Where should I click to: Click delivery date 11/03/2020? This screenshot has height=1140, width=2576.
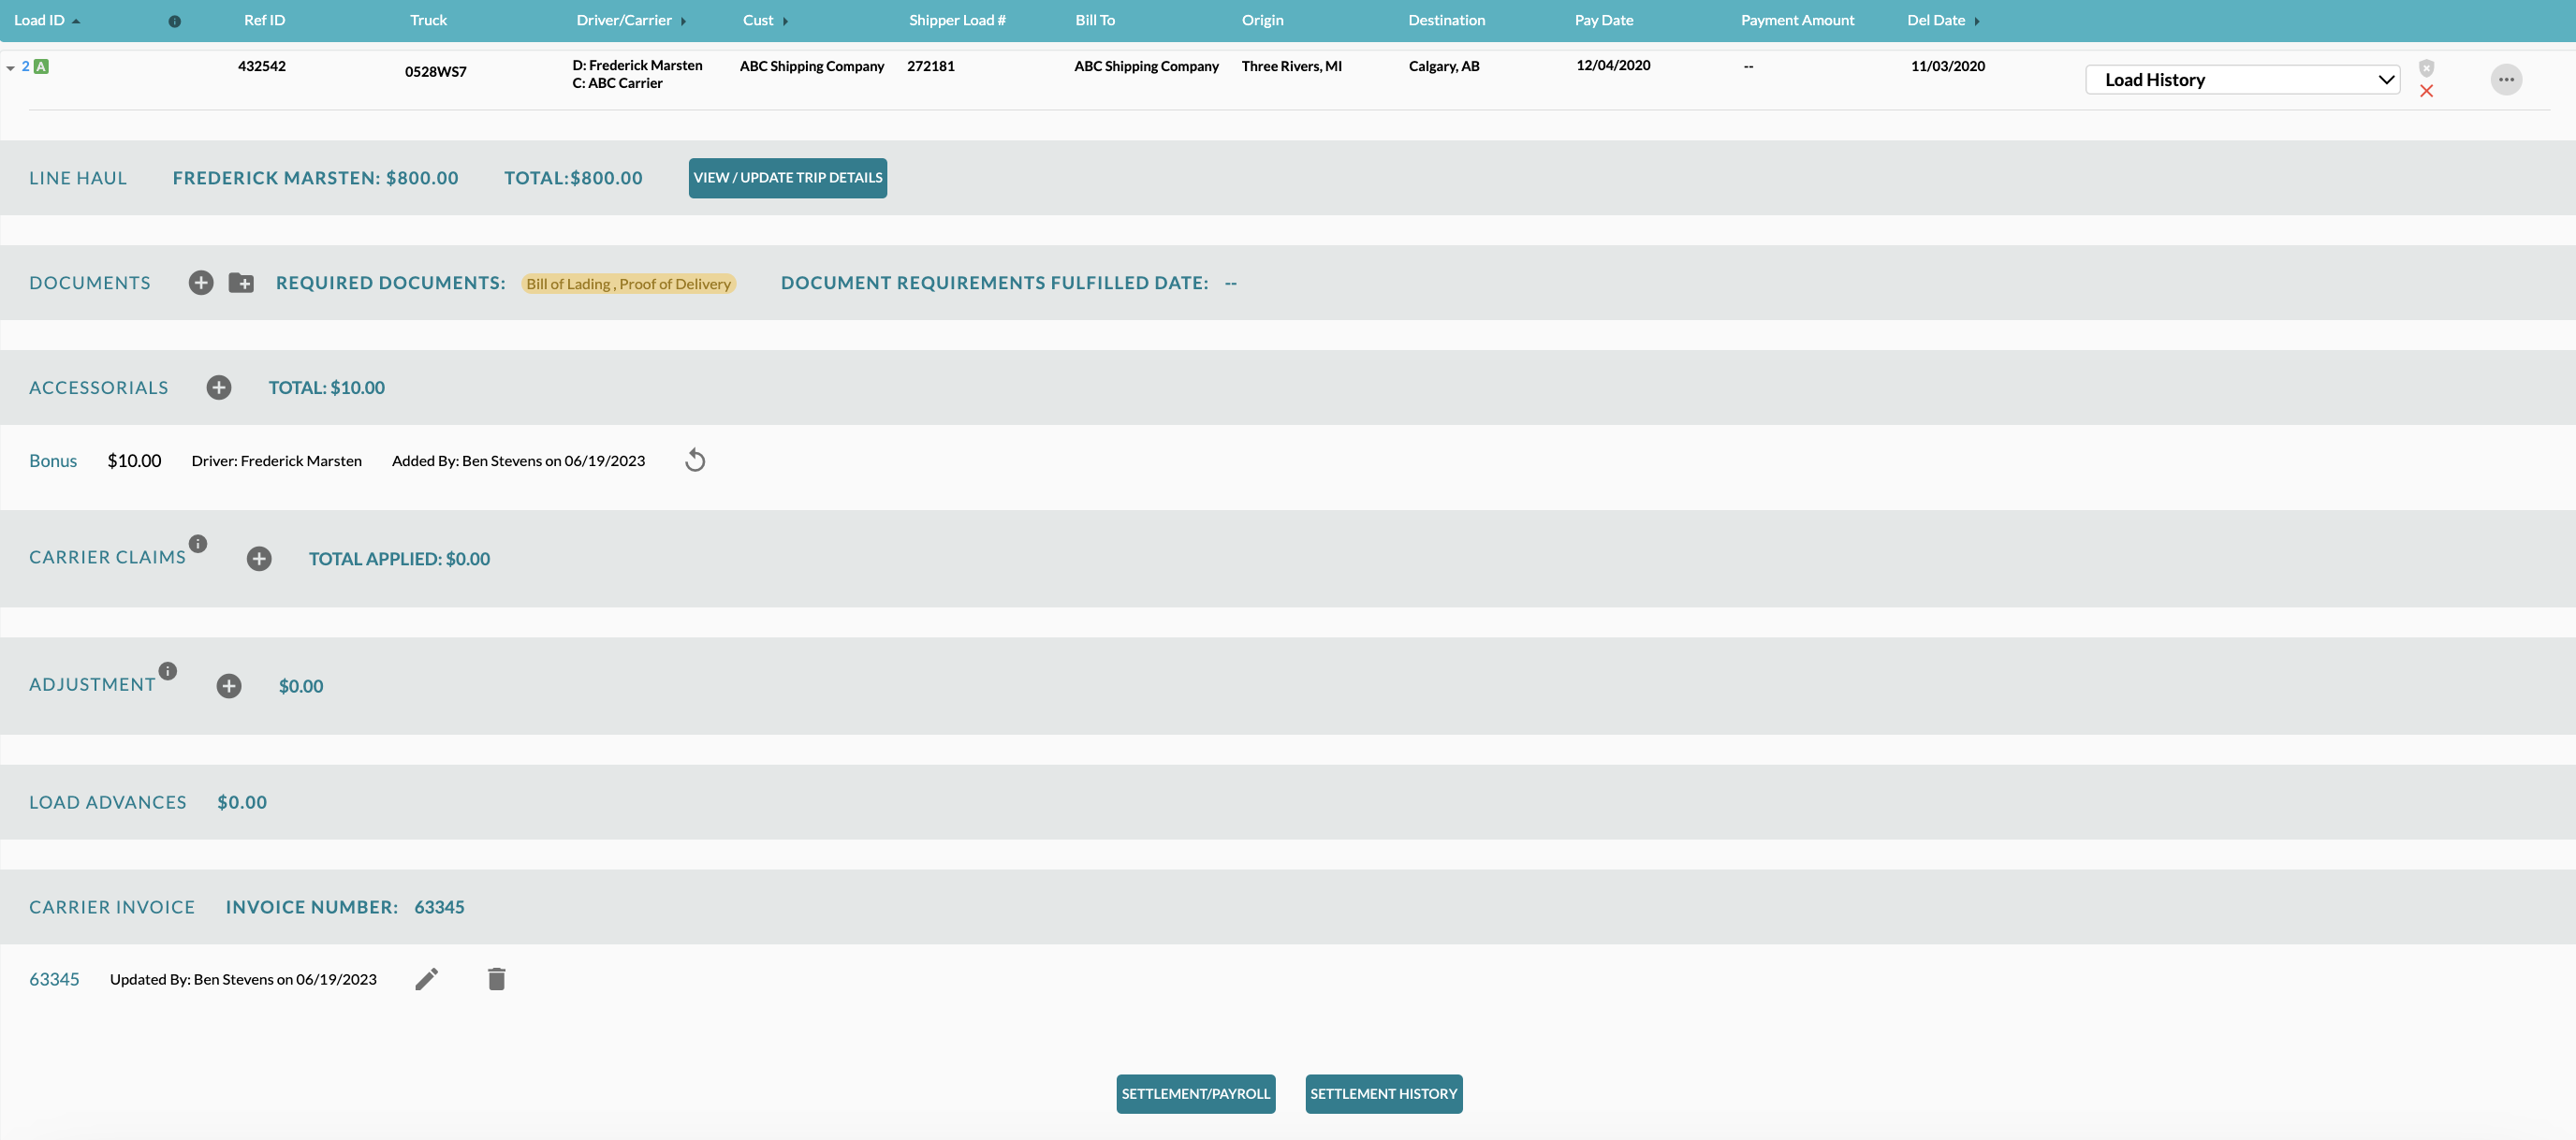[1947, 66]
